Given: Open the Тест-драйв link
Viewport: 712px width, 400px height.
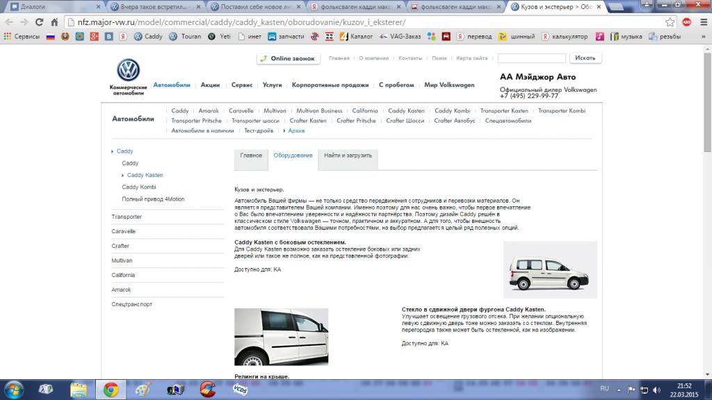Looking at the screenshot, I should pyautogui.click(x=259, y=131).
